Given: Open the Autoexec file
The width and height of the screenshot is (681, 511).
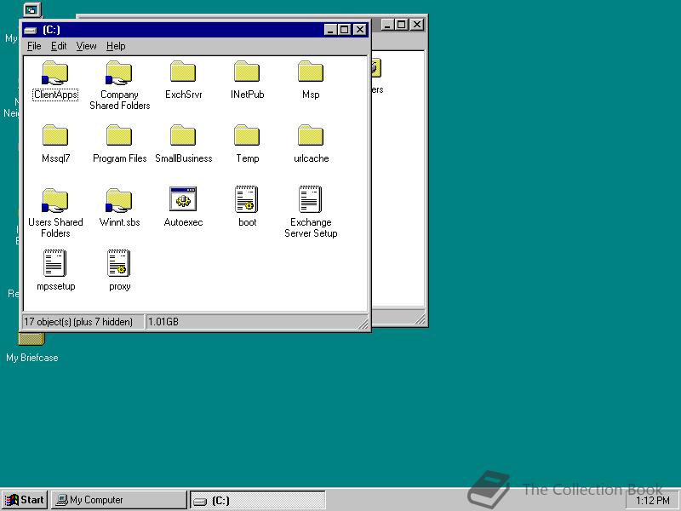Looking at the screenshot, I should coord(182,200).
